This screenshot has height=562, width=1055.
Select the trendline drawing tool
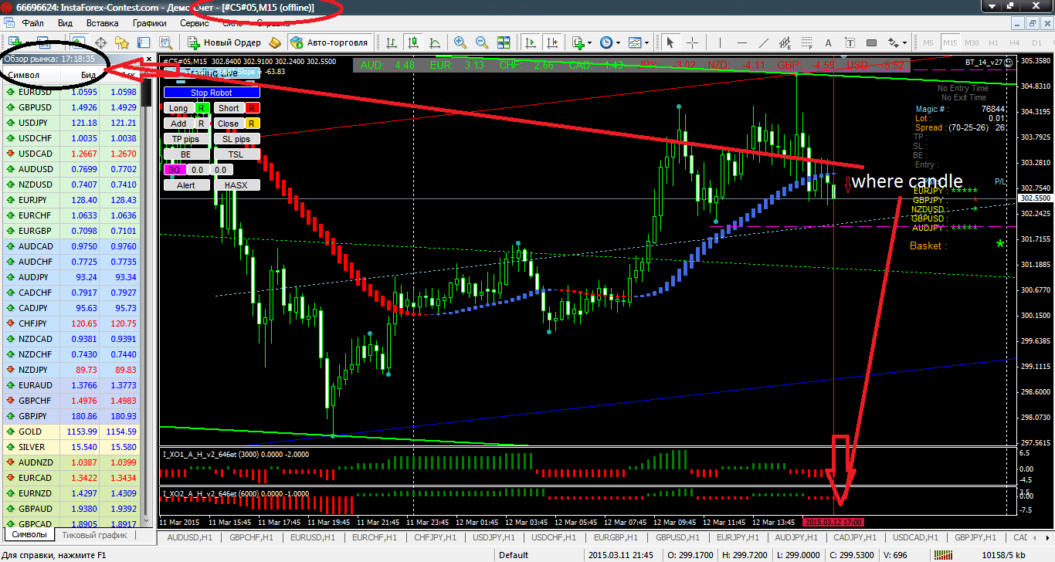(764, 42)
